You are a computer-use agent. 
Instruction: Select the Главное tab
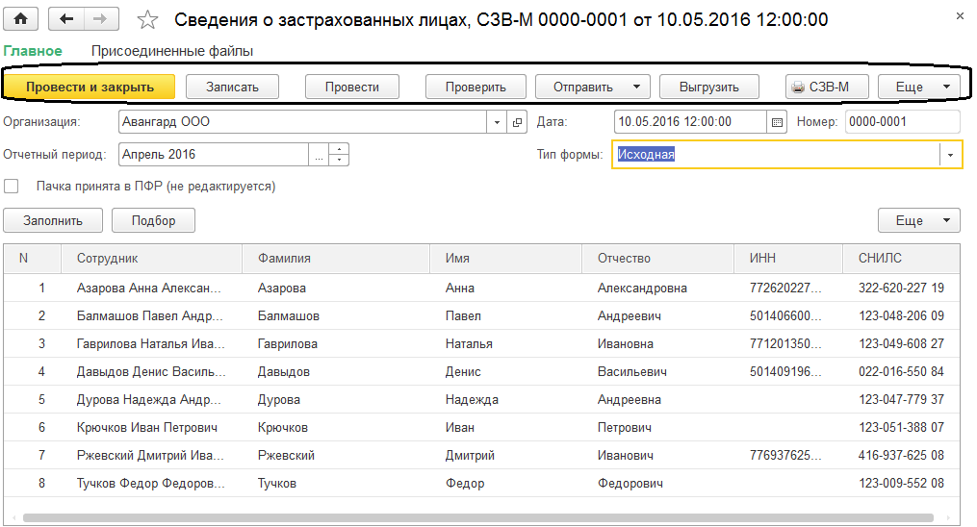click(33, 51)
